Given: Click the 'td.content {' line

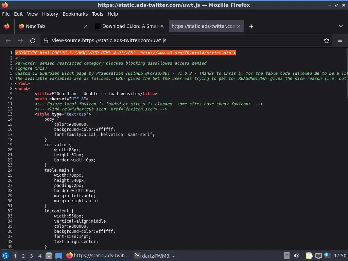Looking at the screenshot, I should [59, 211].
